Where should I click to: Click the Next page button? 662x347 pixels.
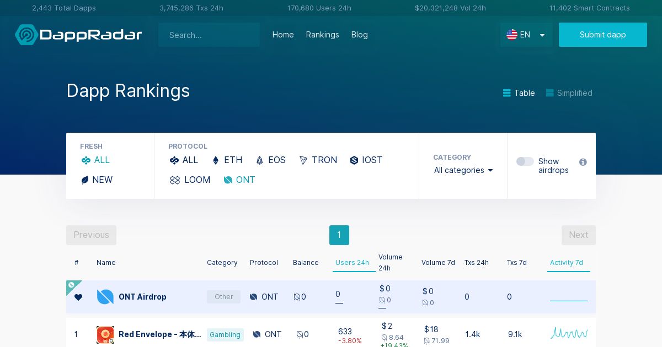point(579,235)
